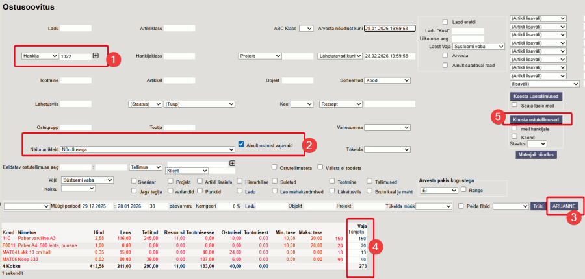Click the plus icon next to Hankija 1022
Viewport: 585px width, 279px height.
pos(96,56)
